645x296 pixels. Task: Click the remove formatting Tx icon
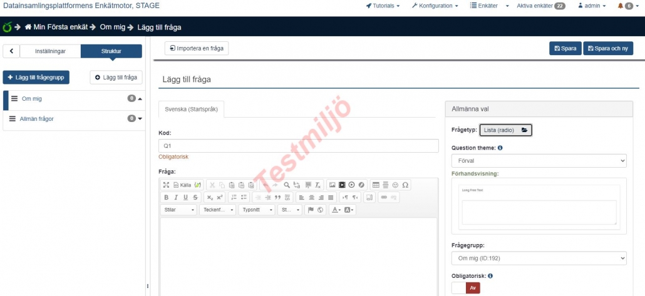click(318, 185)
